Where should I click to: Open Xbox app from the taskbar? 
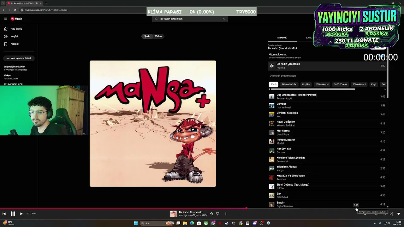point(206,223)
